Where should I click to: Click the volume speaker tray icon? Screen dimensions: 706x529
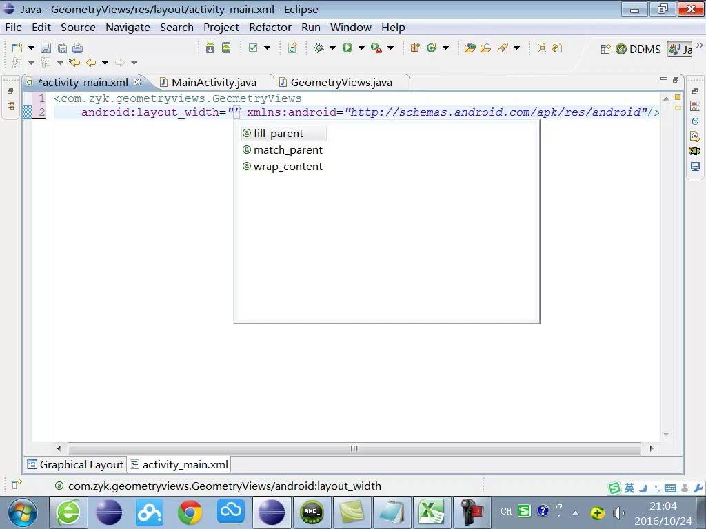click(618, 512)
